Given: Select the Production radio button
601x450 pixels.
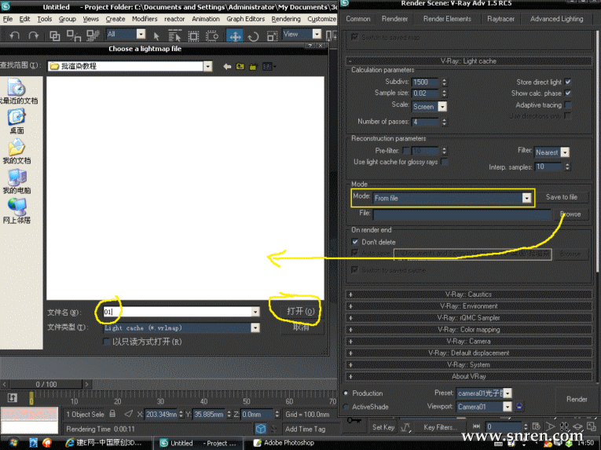Looking at the screenshot, I should (346, 393).
